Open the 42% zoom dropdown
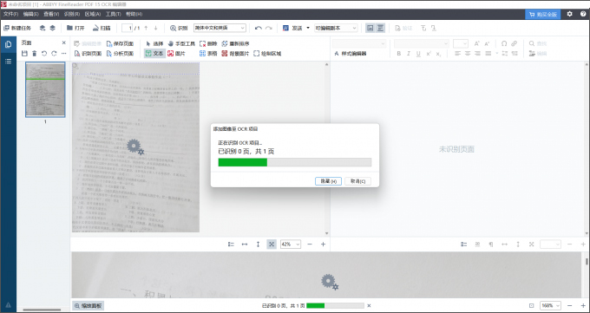This screenshot has height=313, width=590. click(291, 245)
